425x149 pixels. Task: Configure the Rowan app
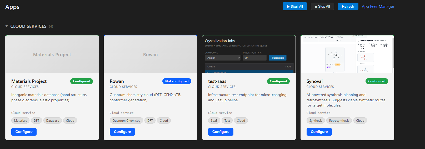122,132
